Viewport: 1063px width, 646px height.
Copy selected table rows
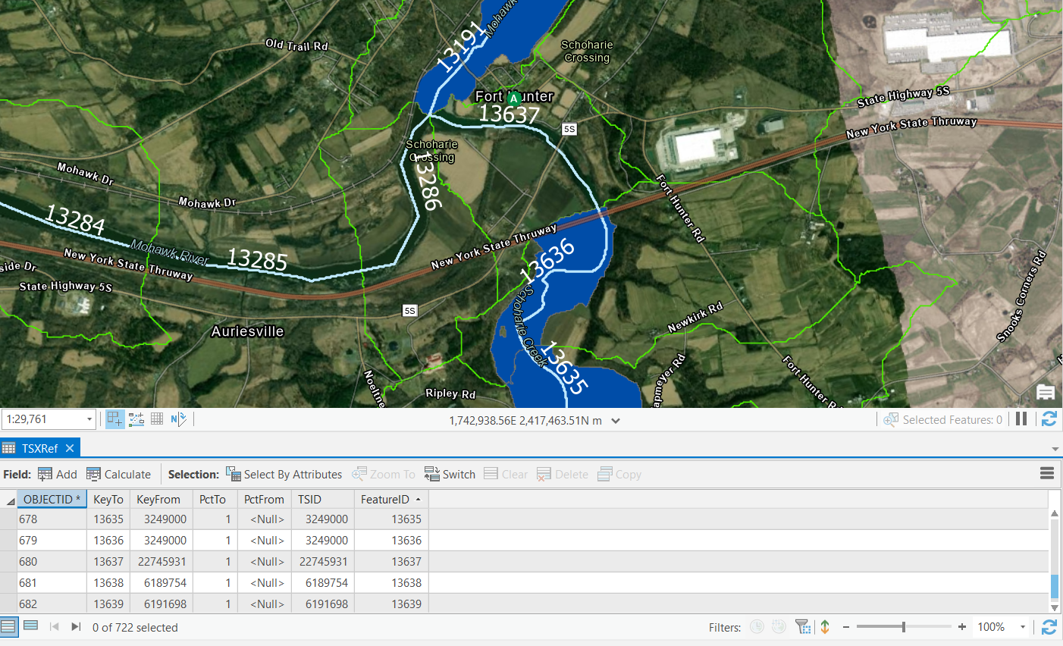click(619, 474)
